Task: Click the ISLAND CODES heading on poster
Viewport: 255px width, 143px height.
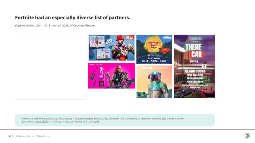Action: (x=194, y=71)
